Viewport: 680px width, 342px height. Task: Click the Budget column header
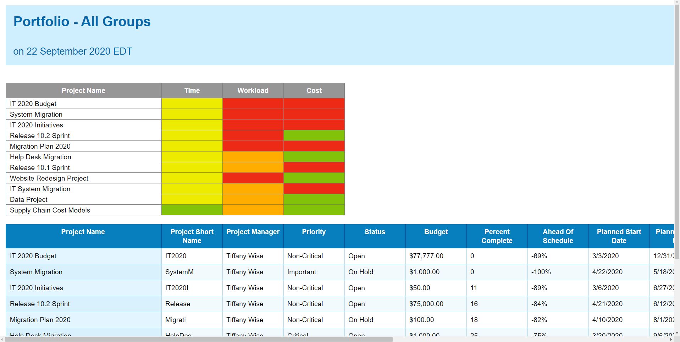point(436,236)
